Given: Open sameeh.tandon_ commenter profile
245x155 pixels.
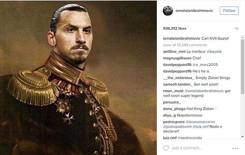Looking at the screenshot, I should pos(178,84).
